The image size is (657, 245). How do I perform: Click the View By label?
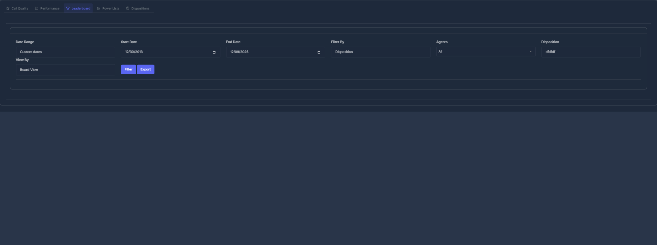pos(22,60)
